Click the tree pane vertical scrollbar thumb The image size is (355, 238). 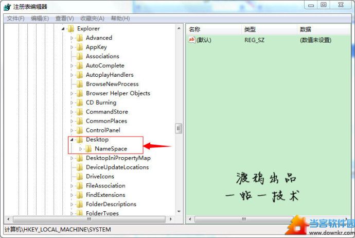(179, 128)
